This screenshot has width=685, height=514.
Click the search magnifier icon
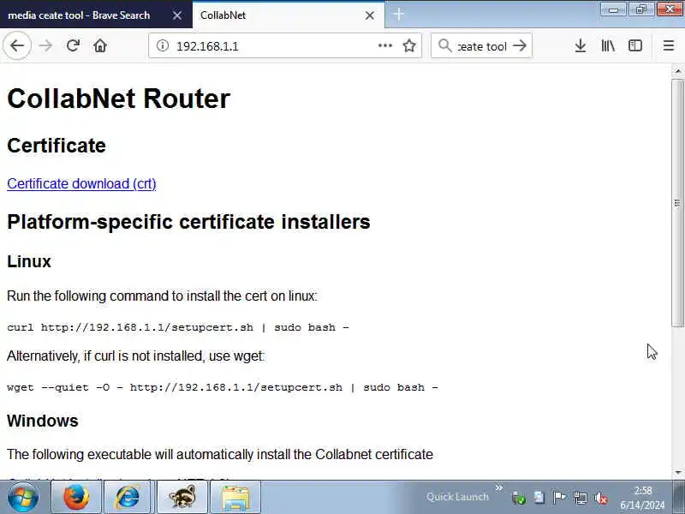[x=444, y=45]
